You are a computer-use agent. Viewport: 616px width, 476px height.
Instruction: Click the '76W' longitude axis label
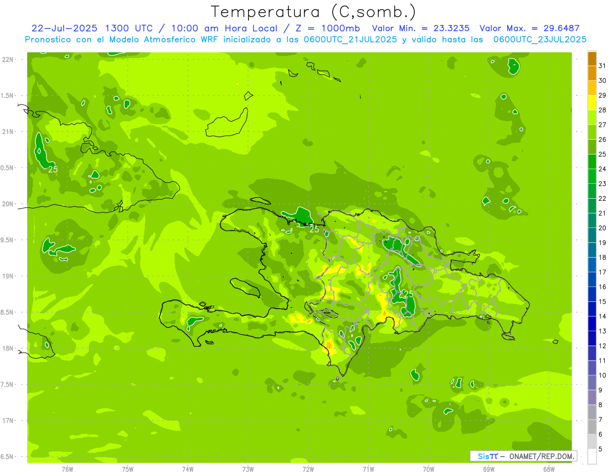pyautogui.click(x=67, y=469)
